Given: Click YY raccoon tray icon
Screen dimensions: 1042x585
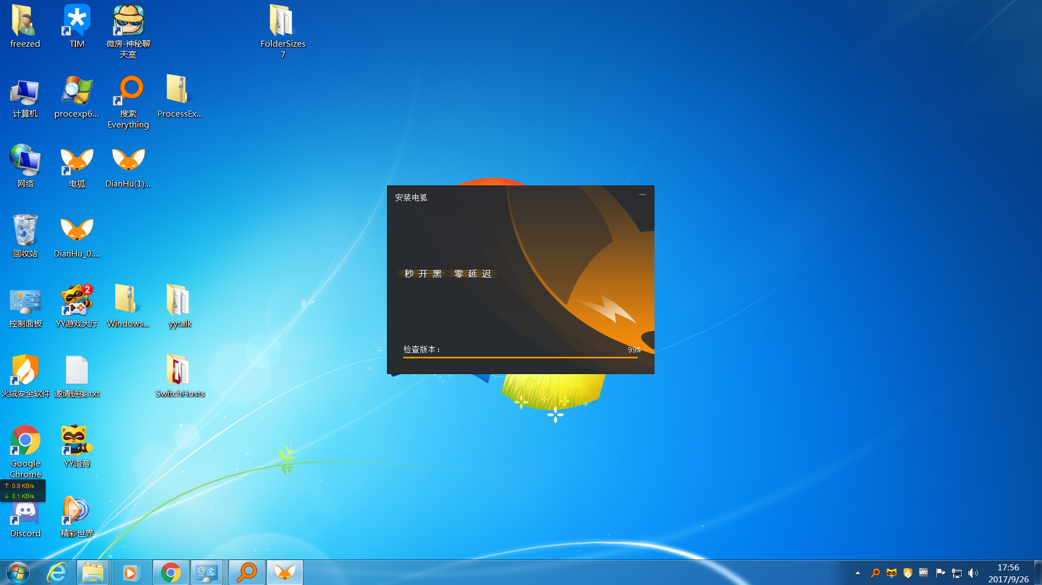Looking at the screenshot, I should (x=891, y=573).
